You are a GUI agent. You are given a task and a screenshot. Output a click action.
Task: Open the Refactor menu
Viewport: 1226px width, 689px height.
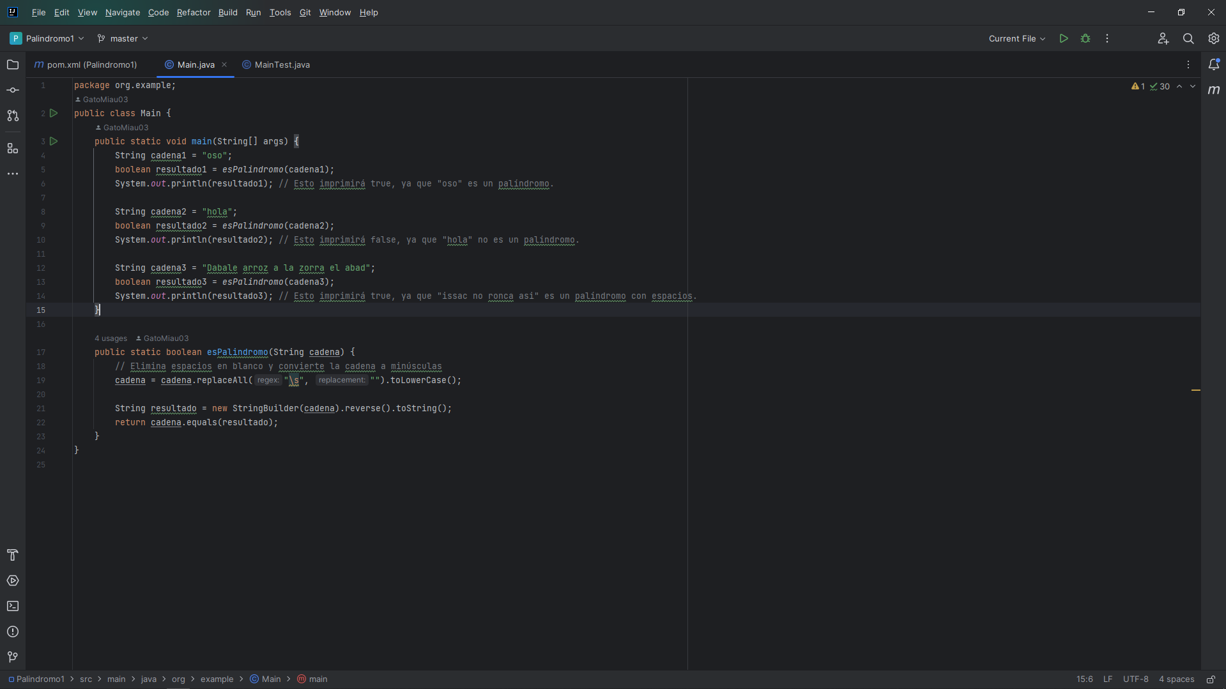click(x=193, y=12)
